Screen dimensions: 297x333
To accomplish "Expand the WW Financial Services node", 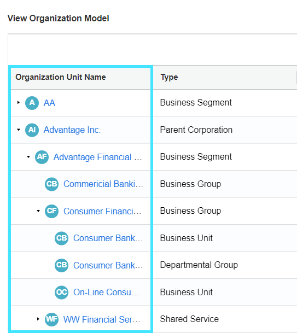I will point(38,319).
